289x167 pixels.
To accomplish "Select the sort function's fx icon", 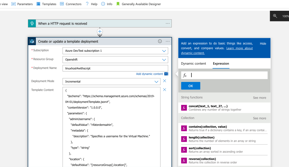I will coord(184,150).
